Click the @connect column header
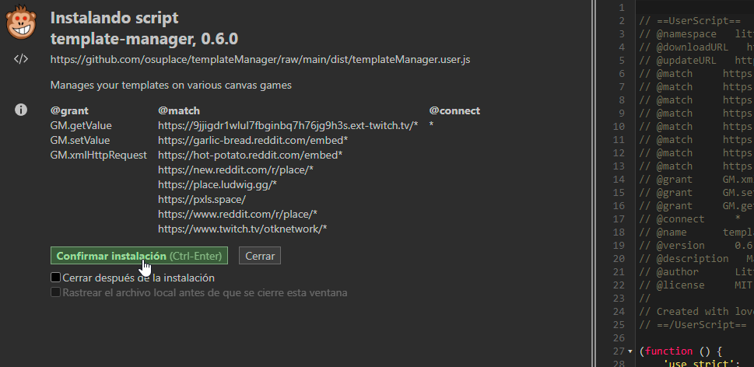 tap(454, 110)
